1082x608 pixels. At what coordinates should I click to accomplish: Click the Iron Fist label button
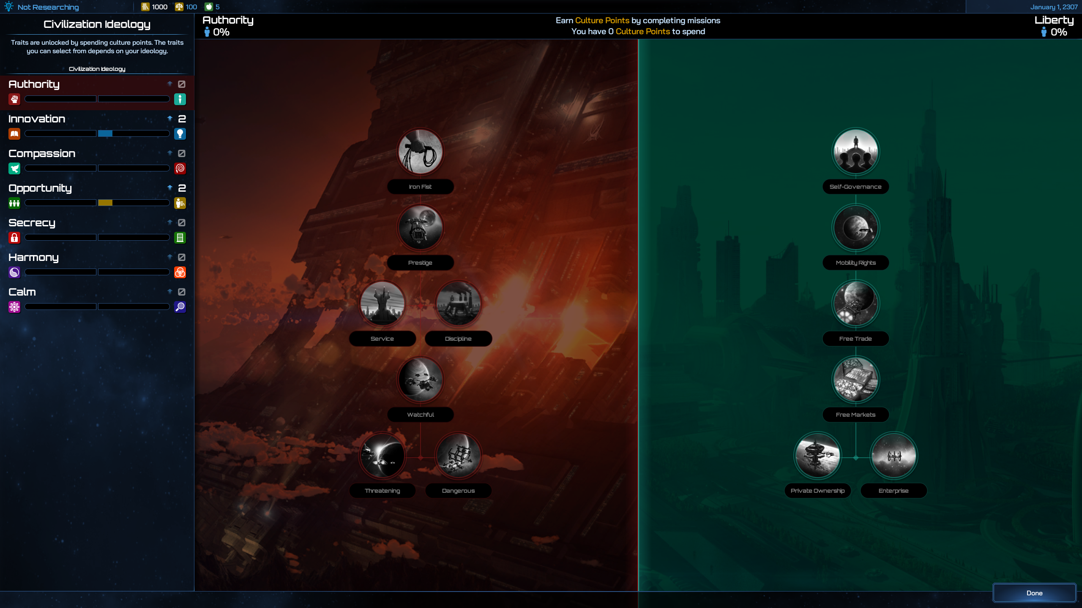point(420,187)
